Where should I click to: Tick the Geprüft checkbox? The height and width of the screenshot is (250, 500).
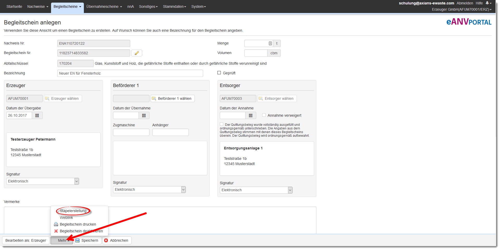[219, 73]
